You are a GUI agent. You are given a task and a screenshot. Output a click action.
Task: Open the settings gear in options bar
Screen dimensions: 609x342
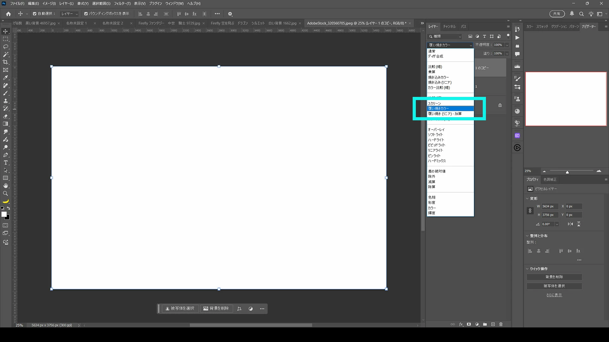(x=230, y=14)
